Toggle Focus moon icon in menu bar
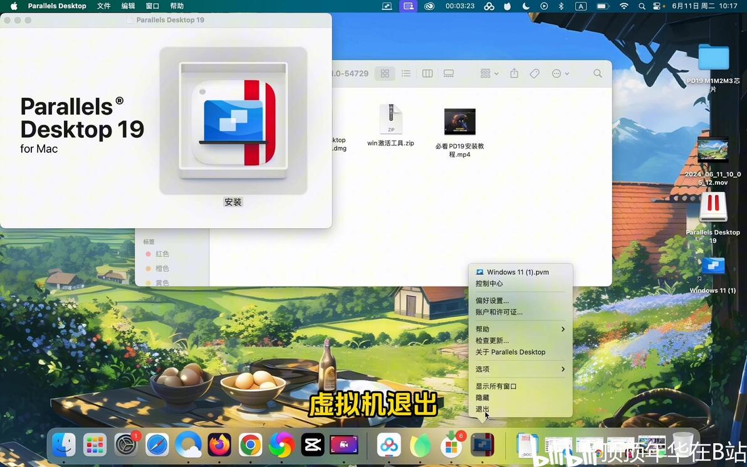This screenshot has height=467, width=747. pos(526,6)
